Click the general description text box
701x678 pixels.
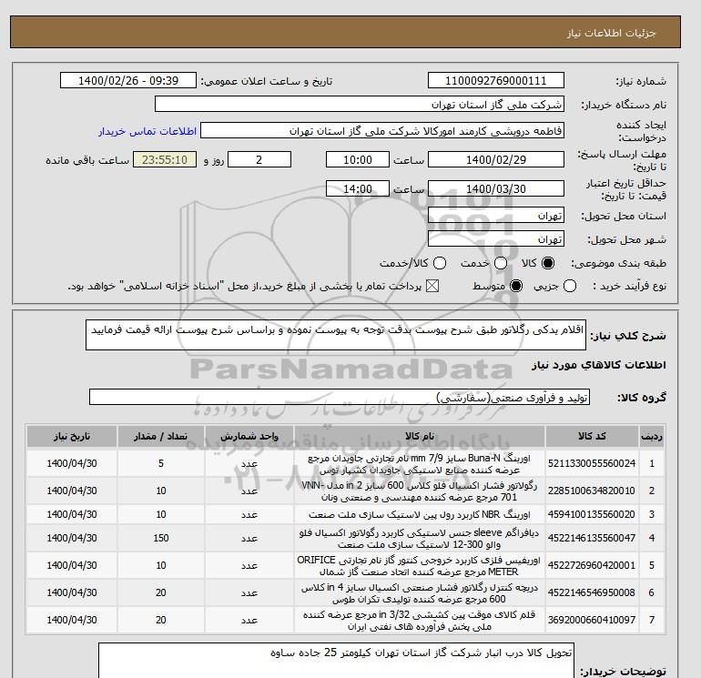pos(336,335)
